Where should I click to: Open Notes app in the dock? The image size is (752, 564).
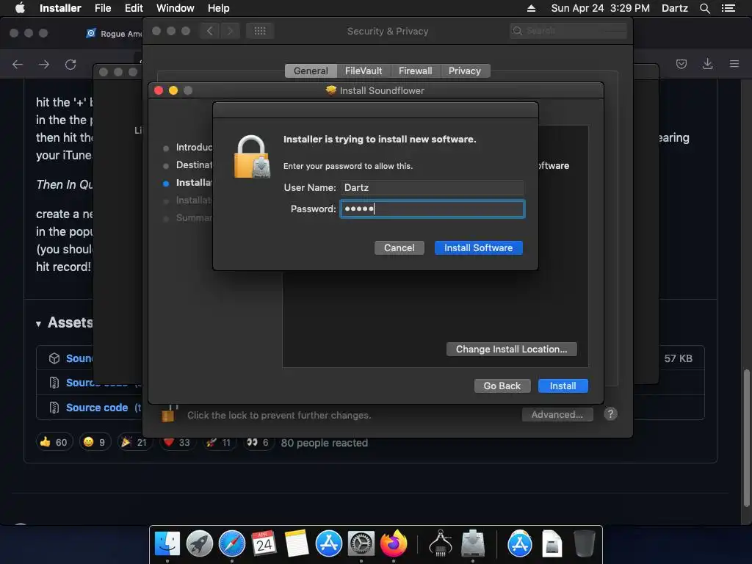[297, 544]
